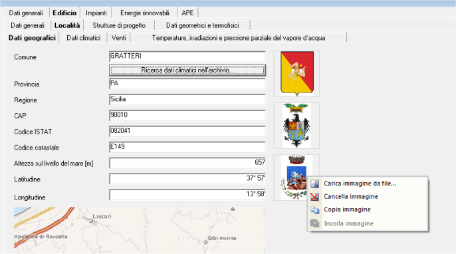Click the red-crossed delete image icon
The width and height of the screenshot is (456, 254).
[314, 197]
